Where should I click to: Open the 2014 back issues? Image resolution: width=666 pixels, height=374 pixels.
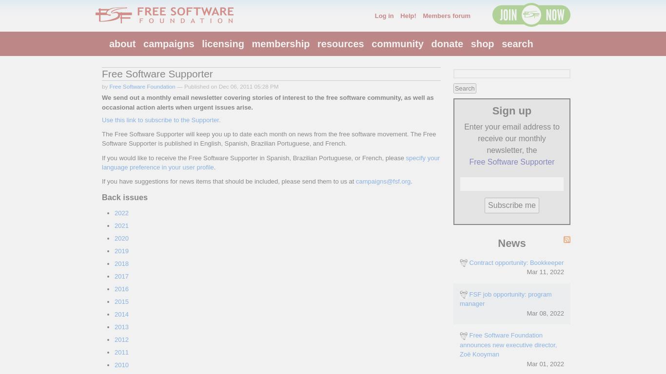[x=121, y=315]
